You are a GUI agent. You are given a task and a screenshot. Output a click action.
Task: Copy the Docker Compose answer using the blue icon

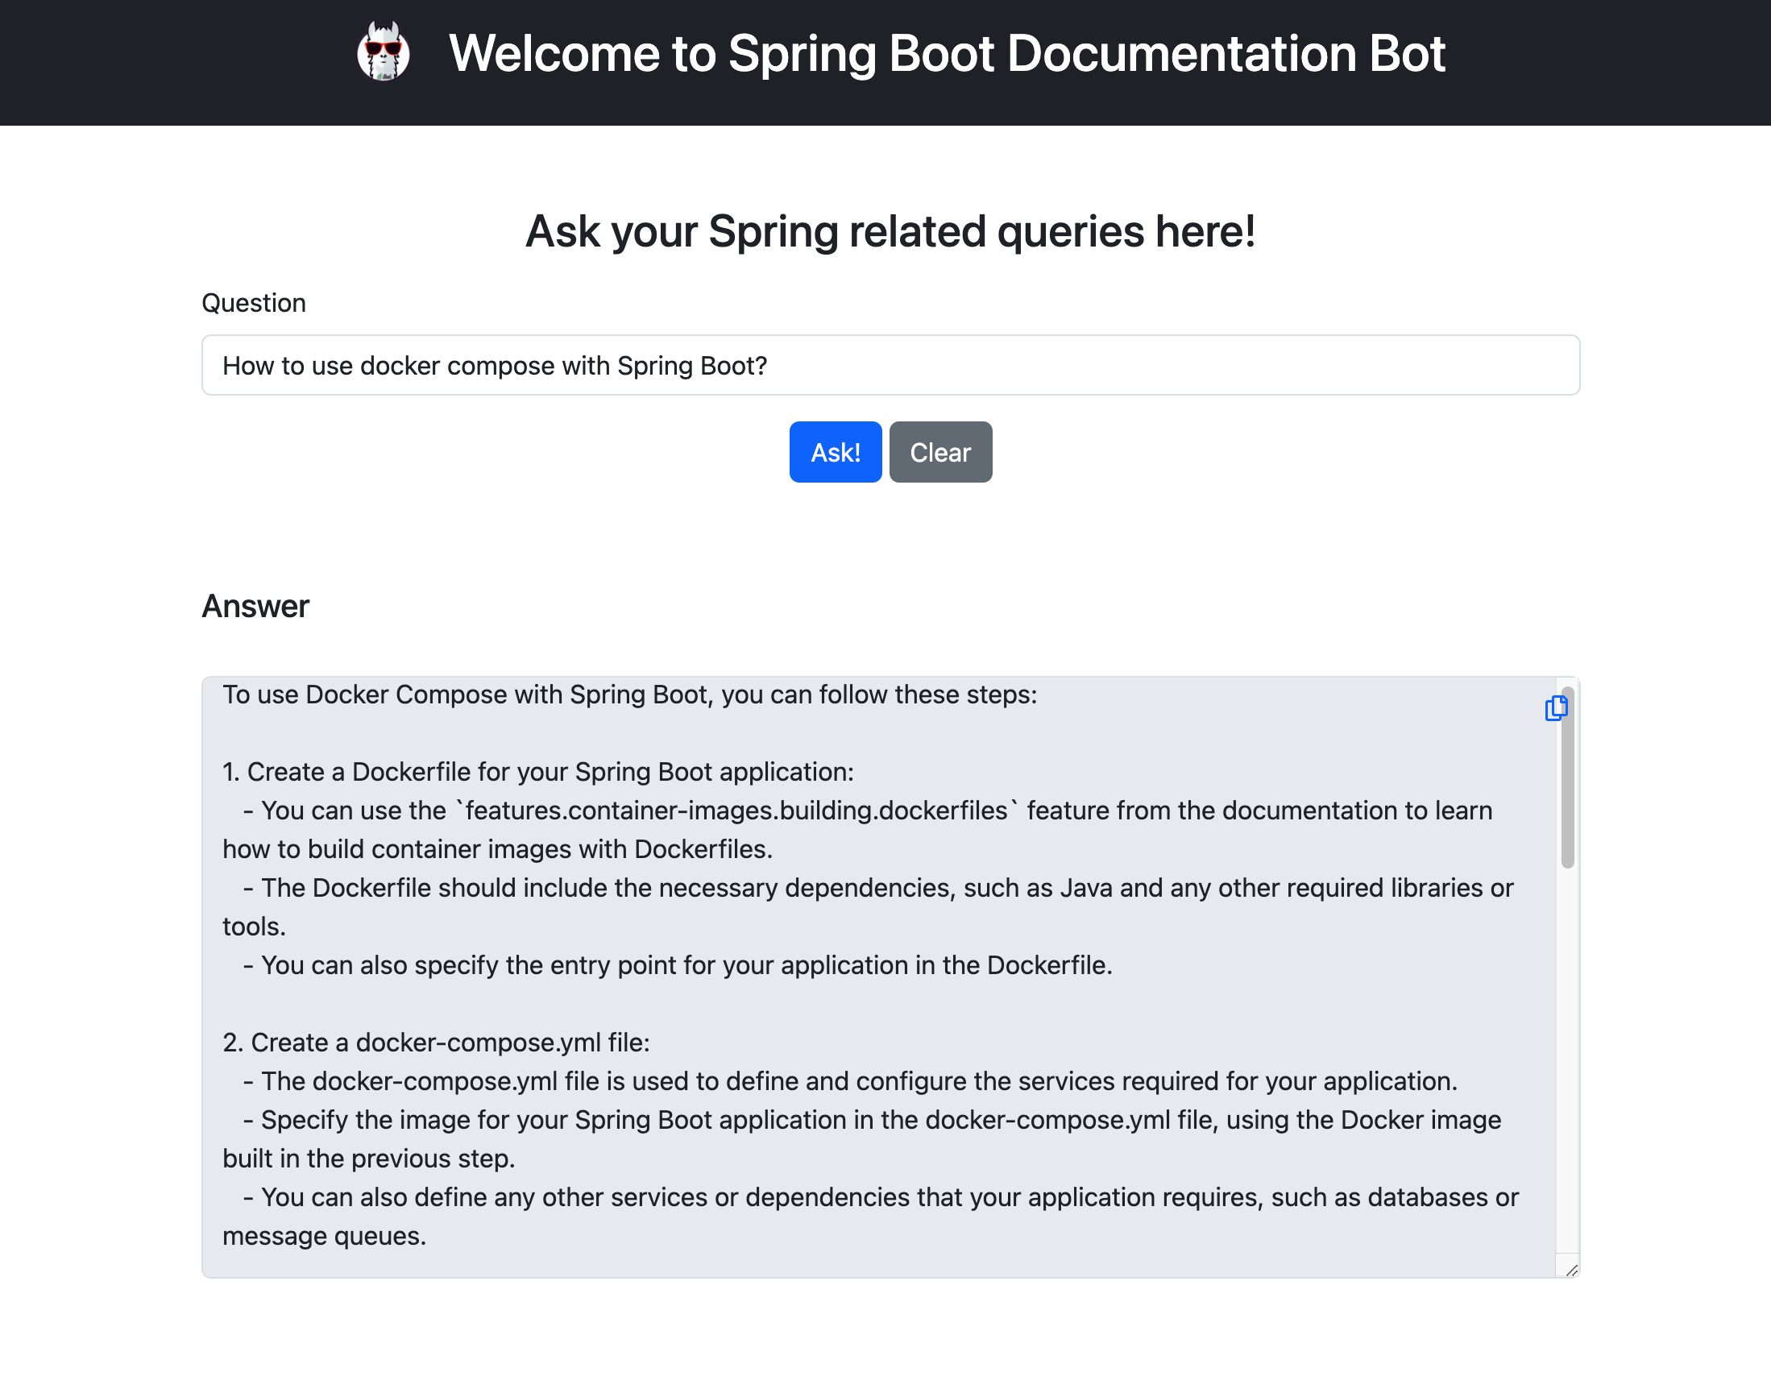pyautogui.click(x=1558, y=707)
